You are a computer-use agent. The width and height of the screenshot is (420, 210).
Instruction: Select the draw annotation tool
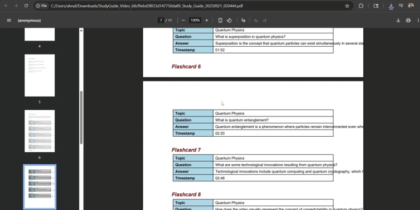coord(243,20)
